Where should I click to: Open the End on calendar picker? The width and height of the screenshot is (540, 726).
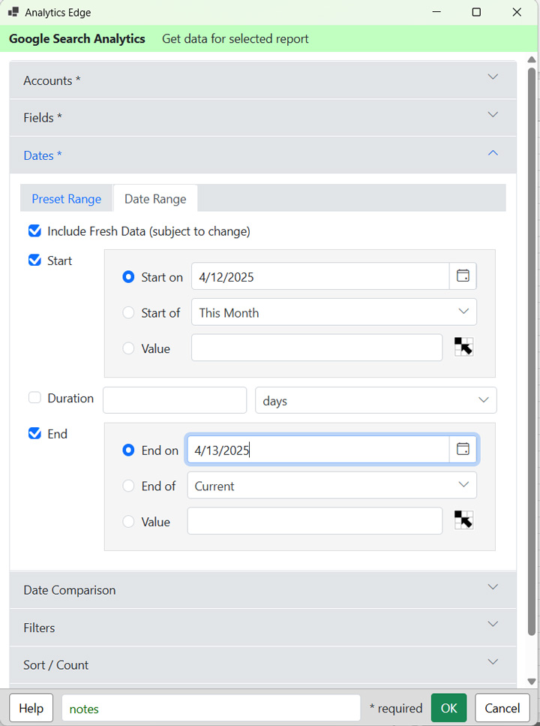click(463, 449)
